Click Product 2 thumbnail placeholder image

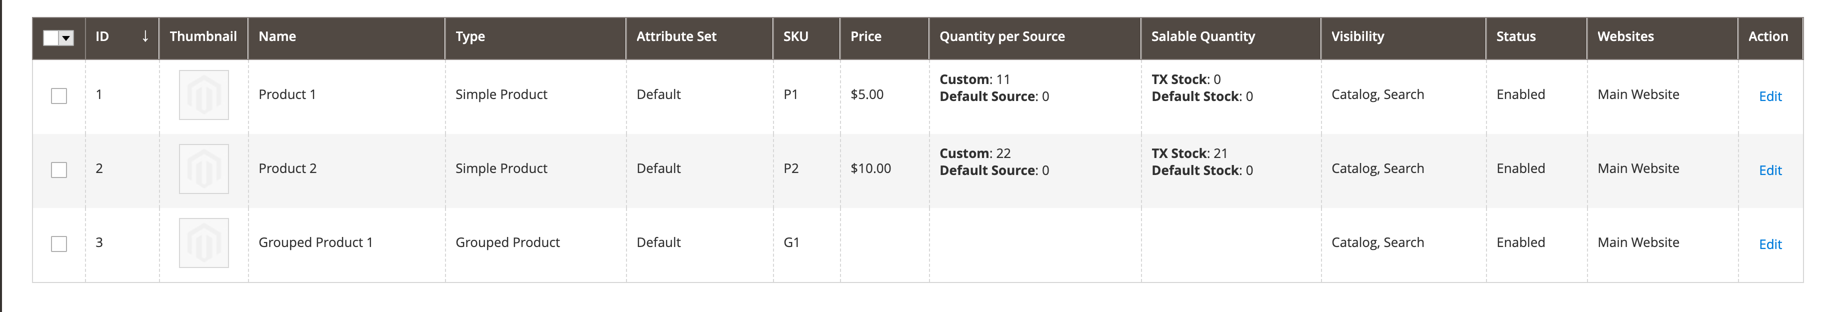203,168
